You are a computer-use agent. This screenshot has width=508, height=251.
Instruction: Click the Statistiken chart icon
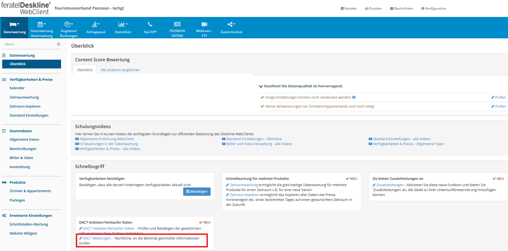point(122,24)
